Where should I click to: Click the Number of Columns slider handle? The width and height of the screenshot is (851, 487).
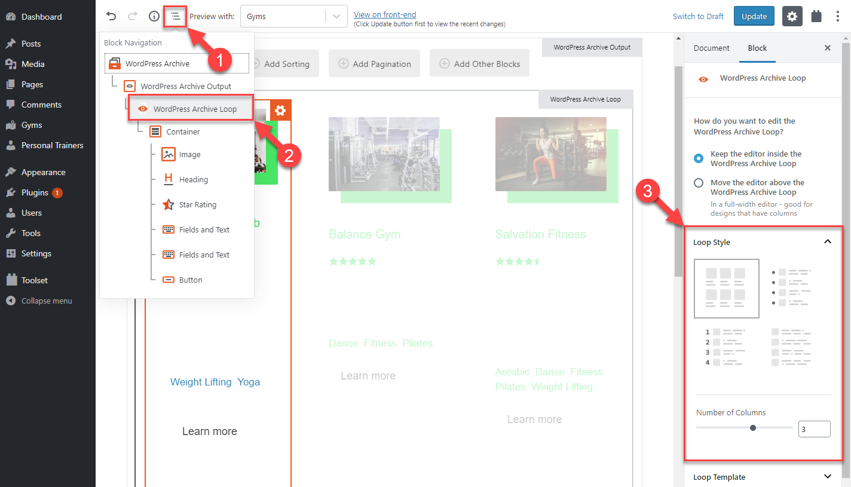753,428
